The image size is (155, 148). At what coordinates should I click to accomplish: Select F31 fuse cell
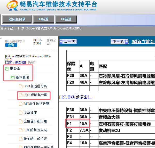point(73,117)
